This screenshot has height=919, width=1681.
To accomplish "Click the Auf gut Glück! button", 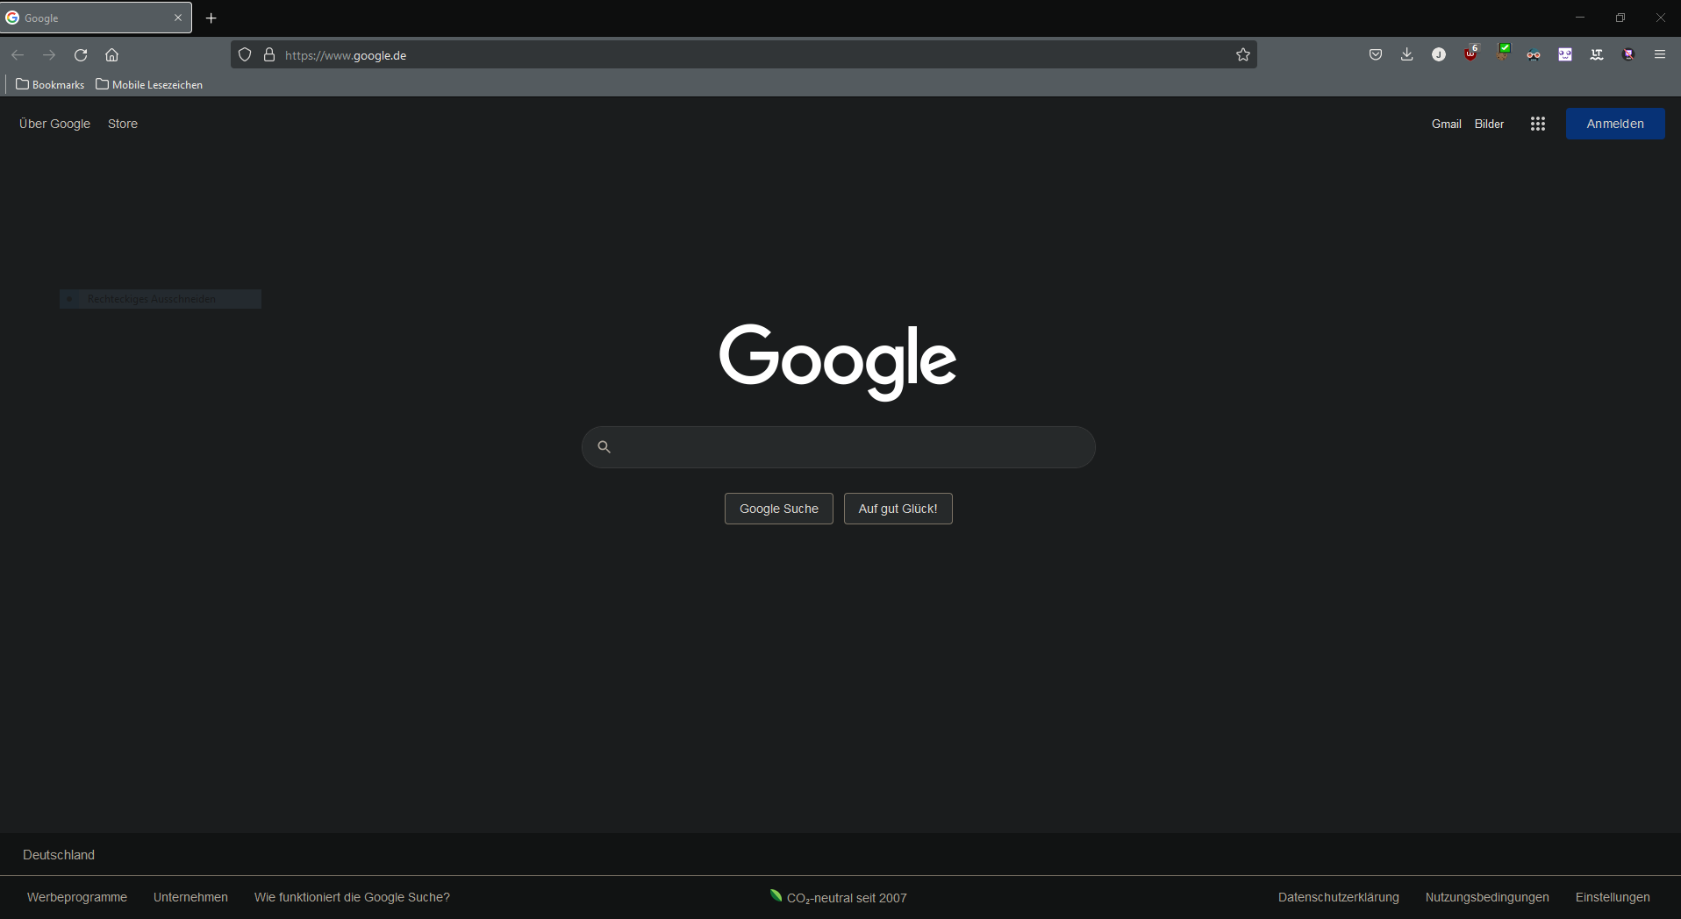I will (898, 509).
